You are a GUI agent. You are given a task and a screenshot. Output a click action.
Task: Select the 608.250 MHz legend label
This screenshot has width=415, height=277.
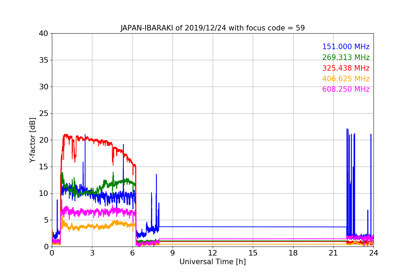click(346, 89)
